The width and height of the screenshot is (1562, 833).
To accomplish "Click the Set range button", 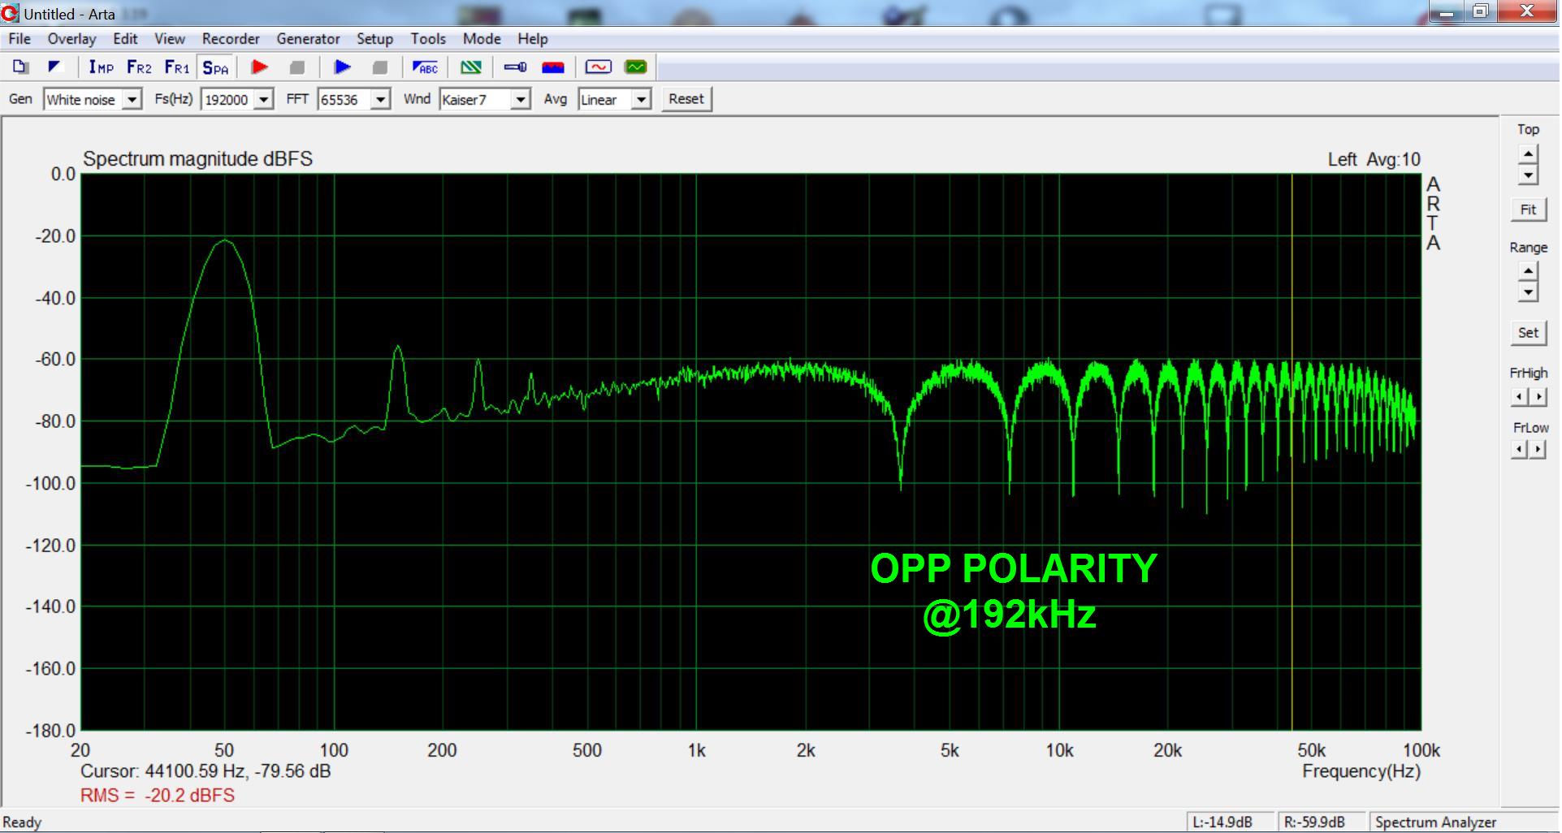I will pyautogui.click(x=1528, y=332).
